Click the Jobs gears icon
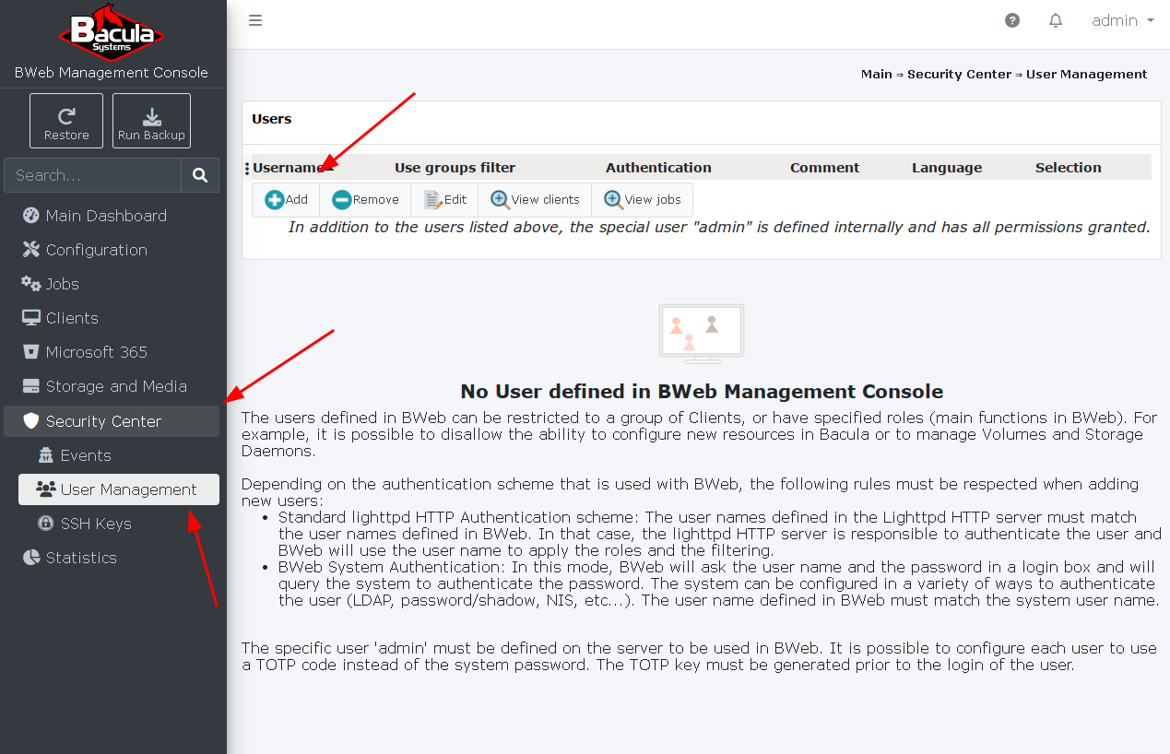Screen dimensions: 1170x754 31,284
